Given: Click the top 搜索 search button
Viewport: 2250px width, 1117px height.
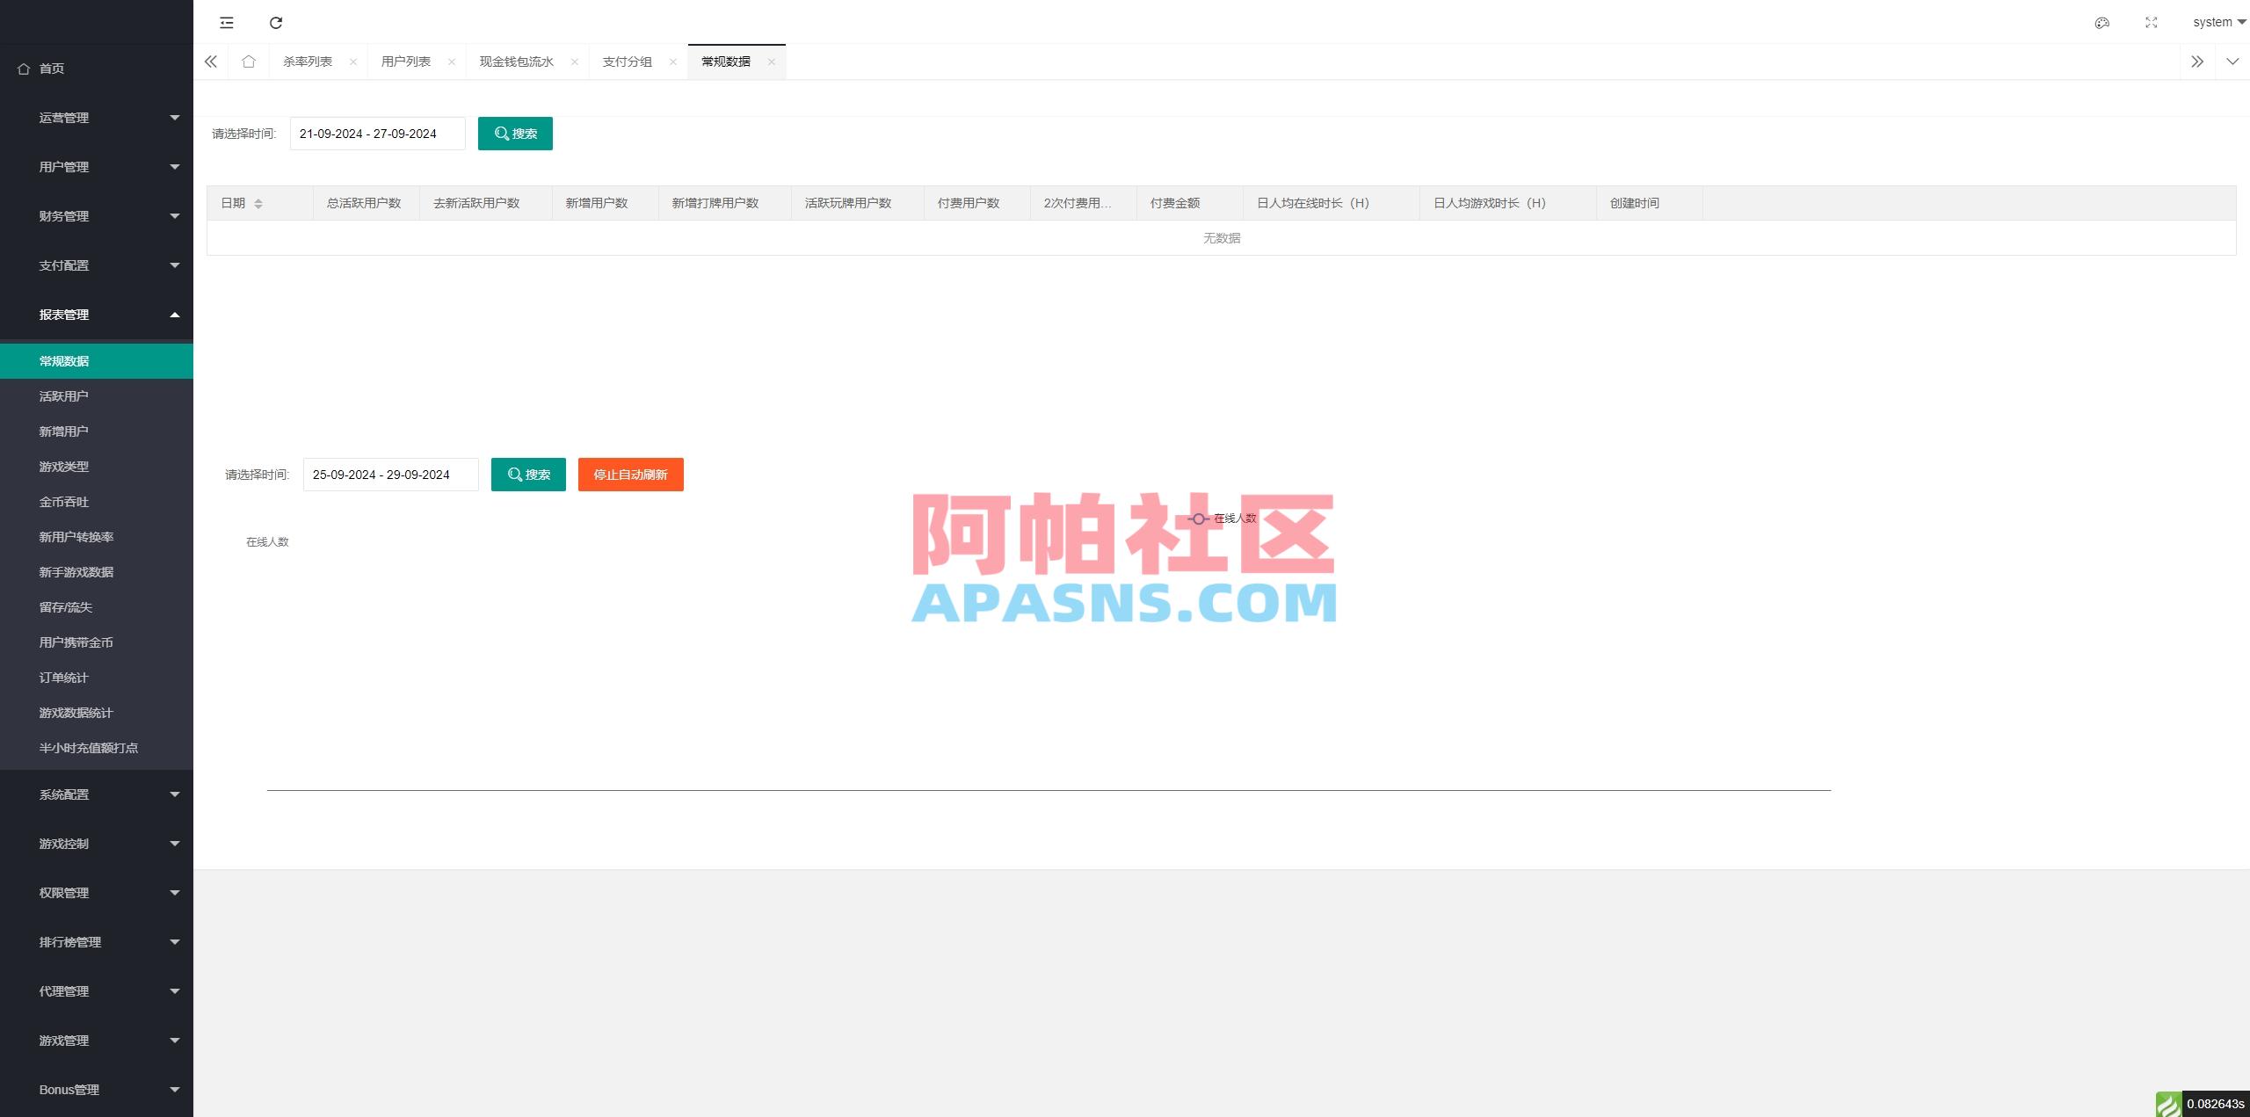Looking at the screenshot, I should tap(515, 133).
